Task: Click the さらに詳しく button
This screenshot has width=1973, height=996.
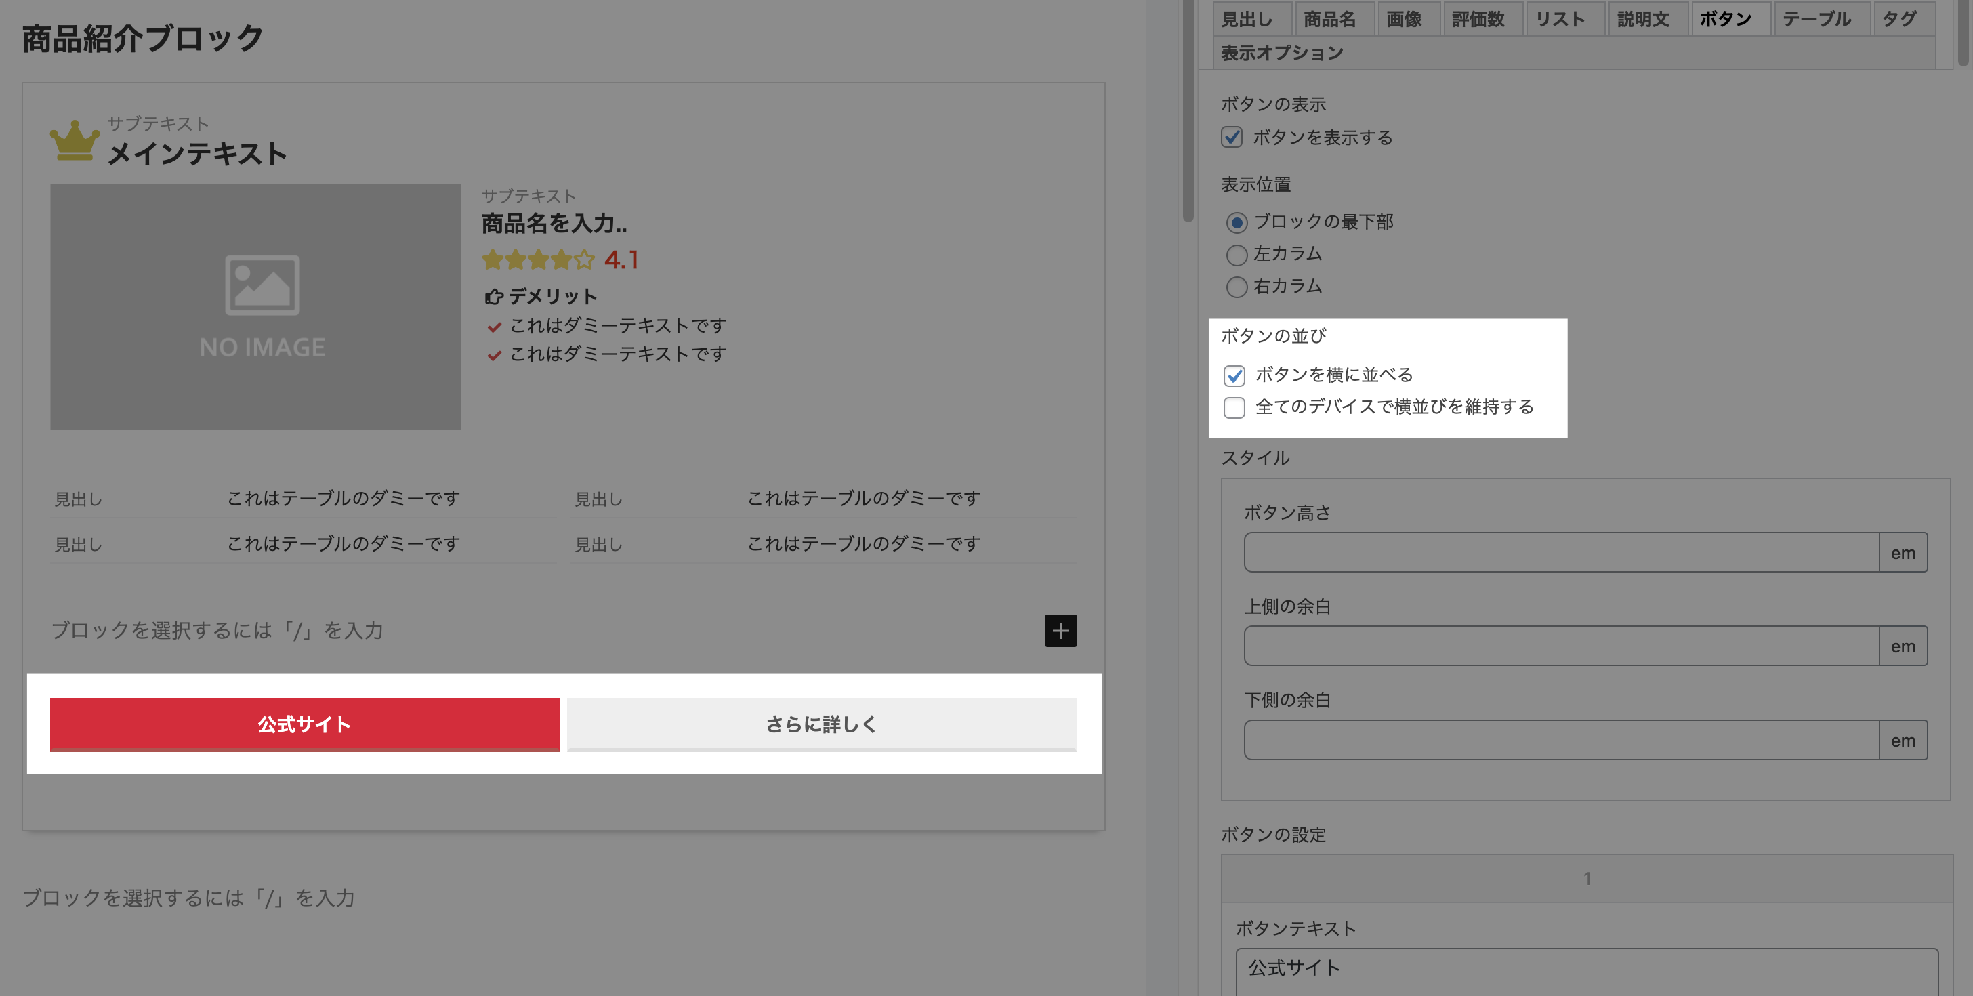Action: pos(822,724)
